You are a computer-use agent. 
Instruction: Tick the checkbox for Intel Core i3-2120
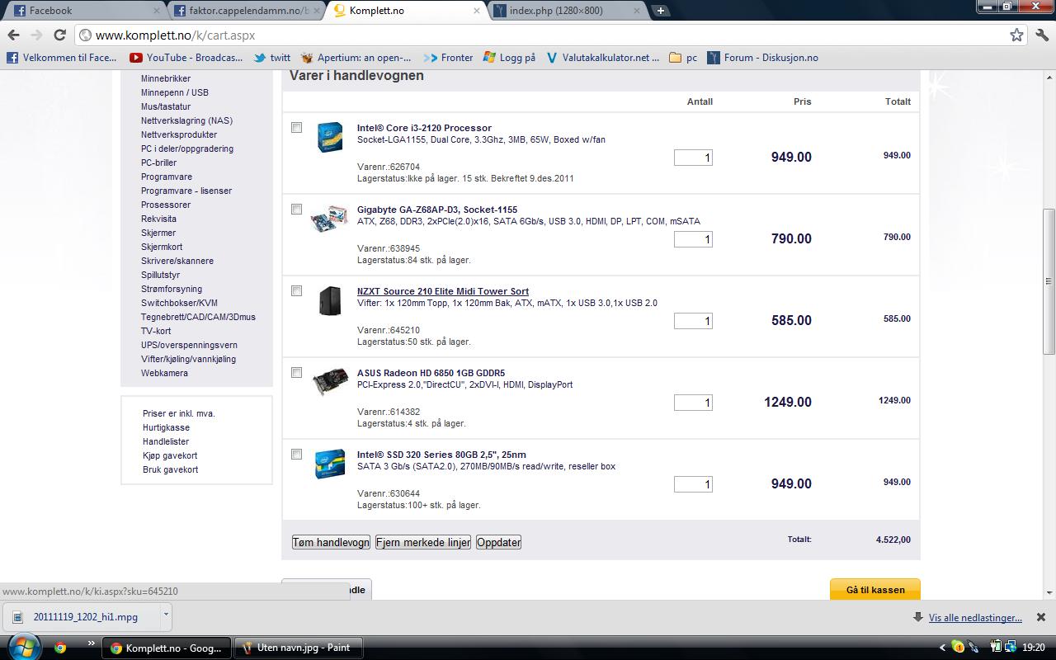click(x=297, y=128)
